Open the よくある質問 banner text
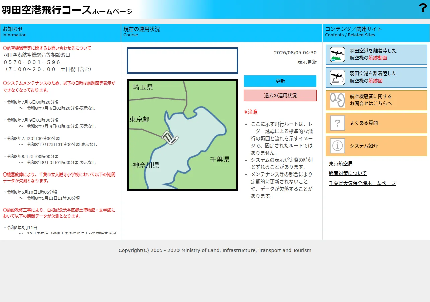The height and width of the screenshot is (302, 430). click(x=364, y=123)
